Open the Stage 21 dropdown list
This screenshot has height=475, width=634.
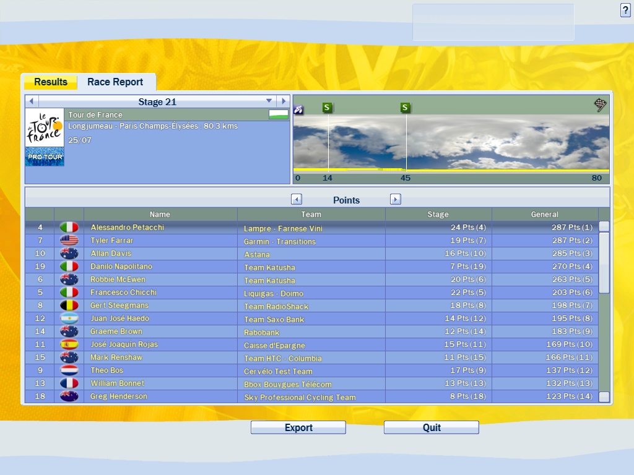(269, 101)
